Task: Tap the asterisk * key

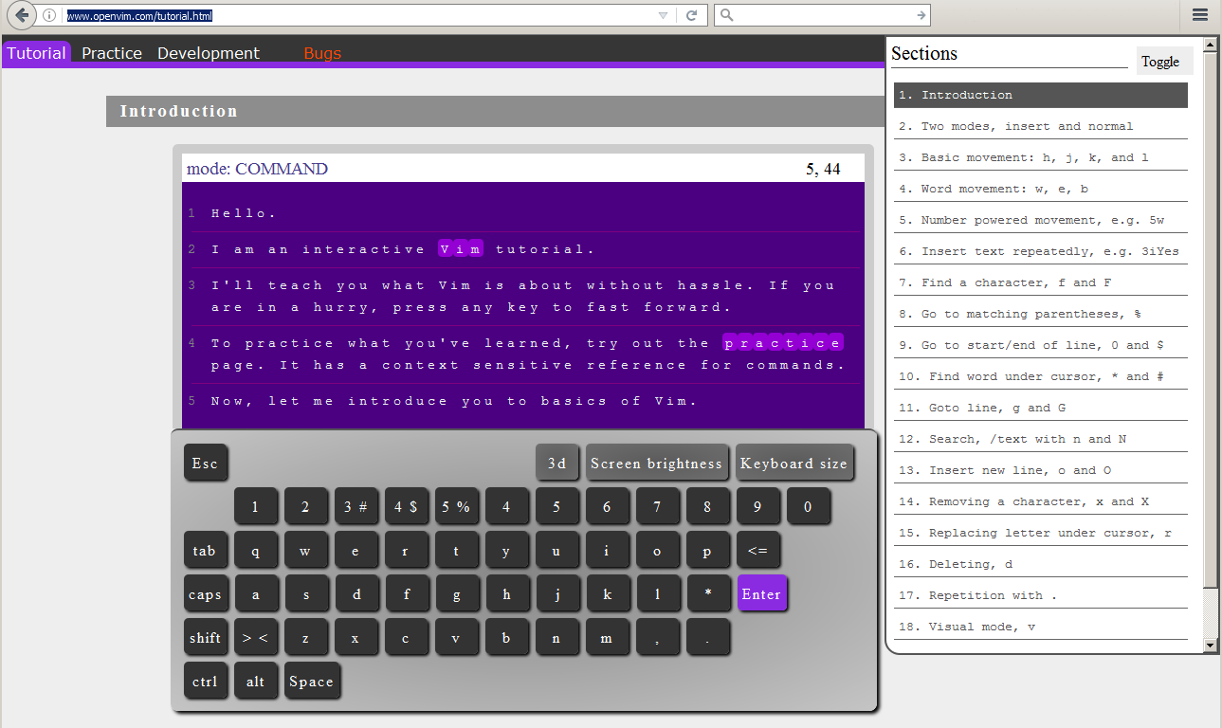Action: tap(708, 594)
